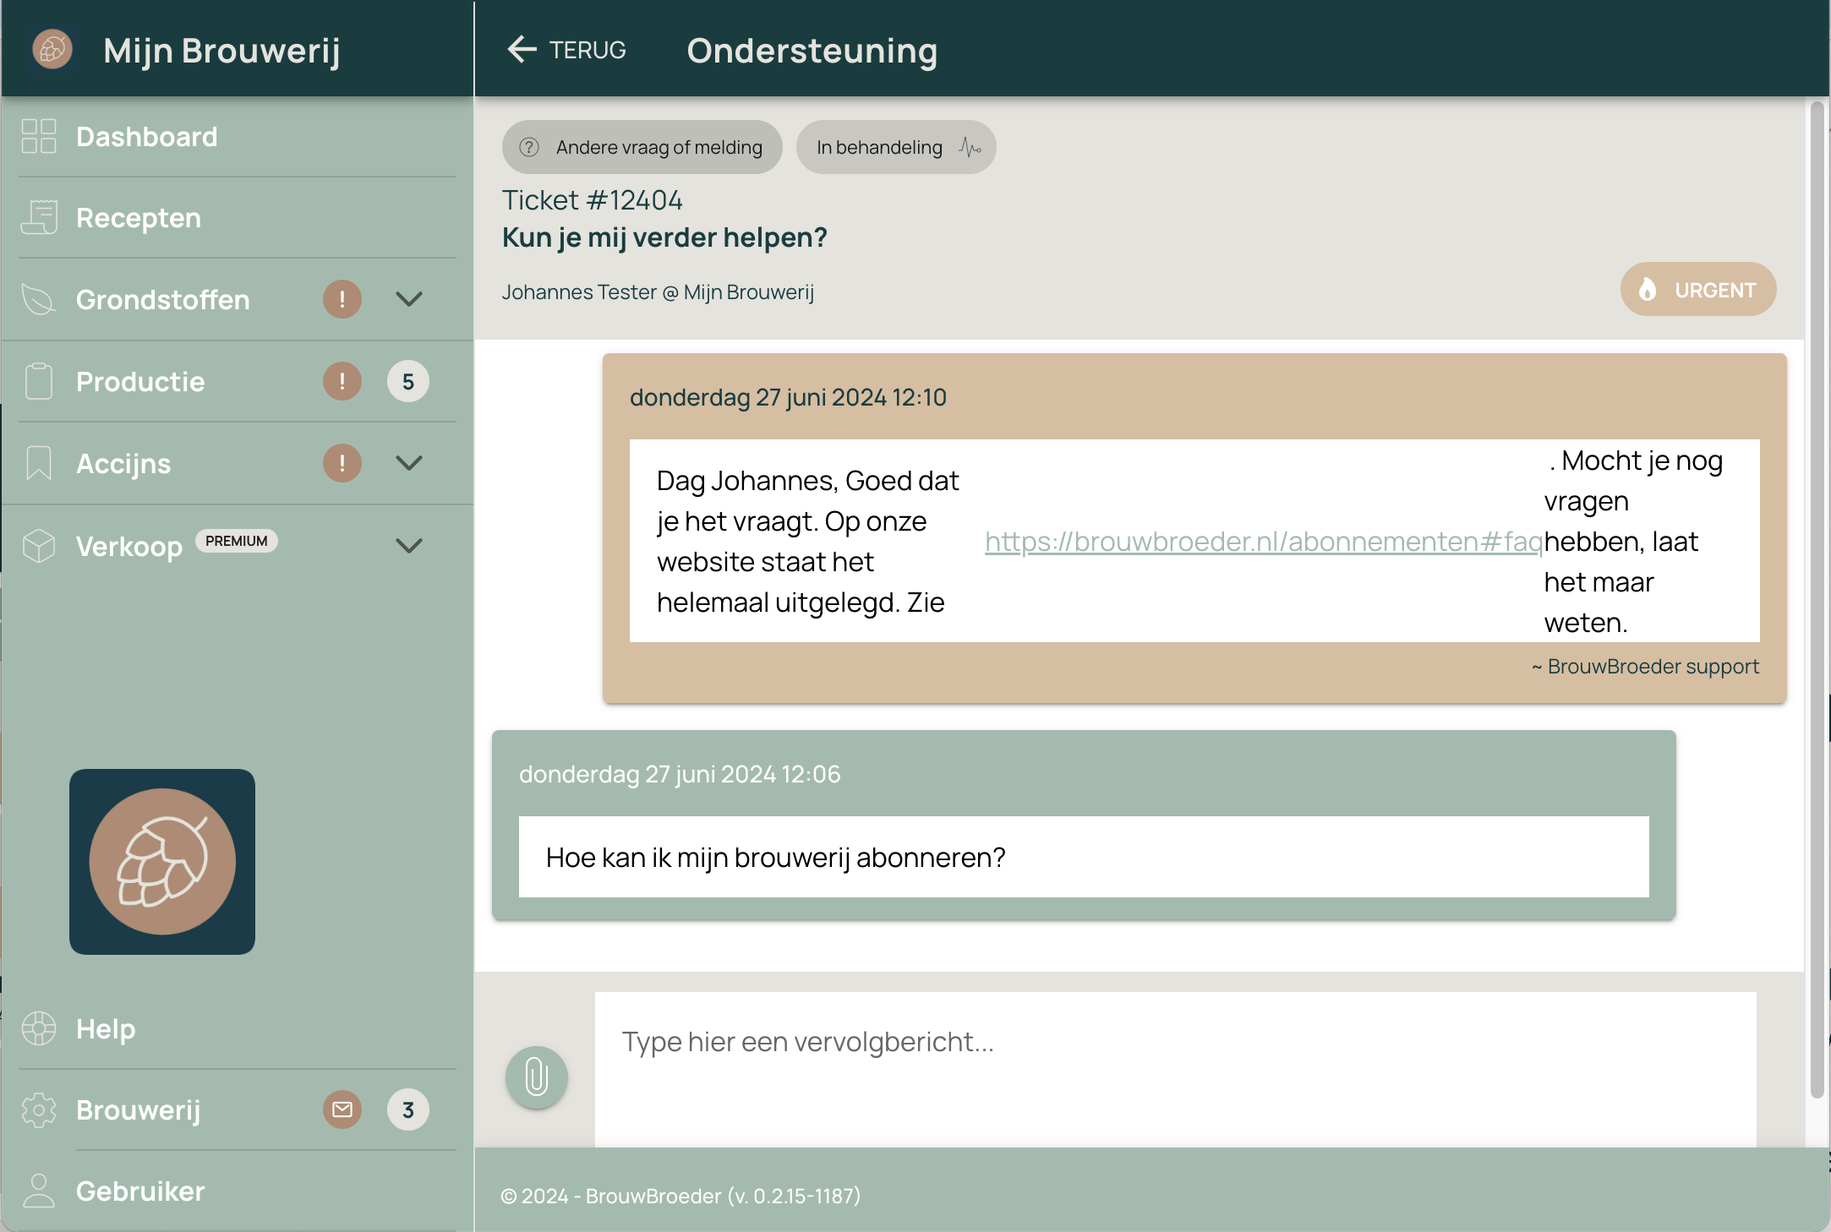The height and width of the screenshot is (1232, 1831).
Task: Click the In behandeling status chip
Action: 895,147
